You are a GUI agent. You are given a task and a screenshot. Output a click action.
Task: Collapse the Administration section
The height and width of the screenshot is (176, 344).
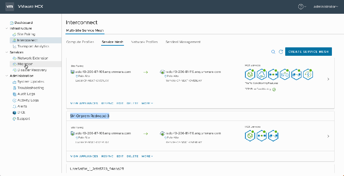pyautogui.click(x=6, y=76)
